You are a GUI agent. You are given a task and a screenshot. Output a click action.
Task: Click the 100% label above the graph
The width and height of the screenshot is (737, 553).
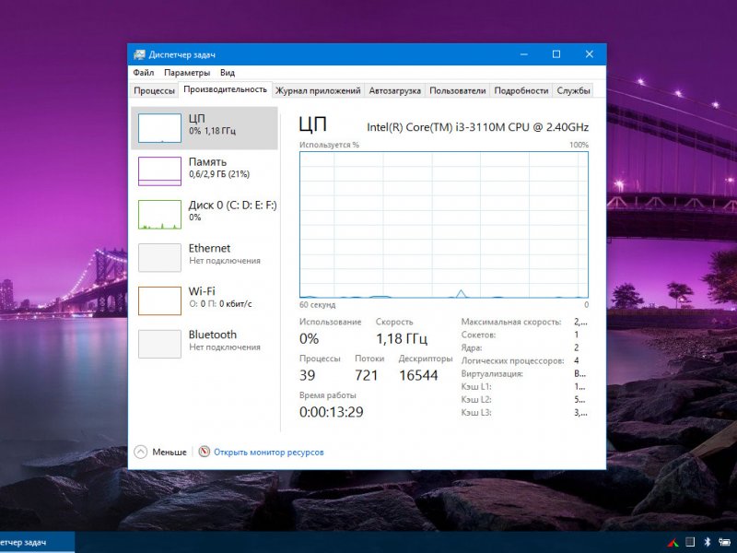[x=579, y=145]
